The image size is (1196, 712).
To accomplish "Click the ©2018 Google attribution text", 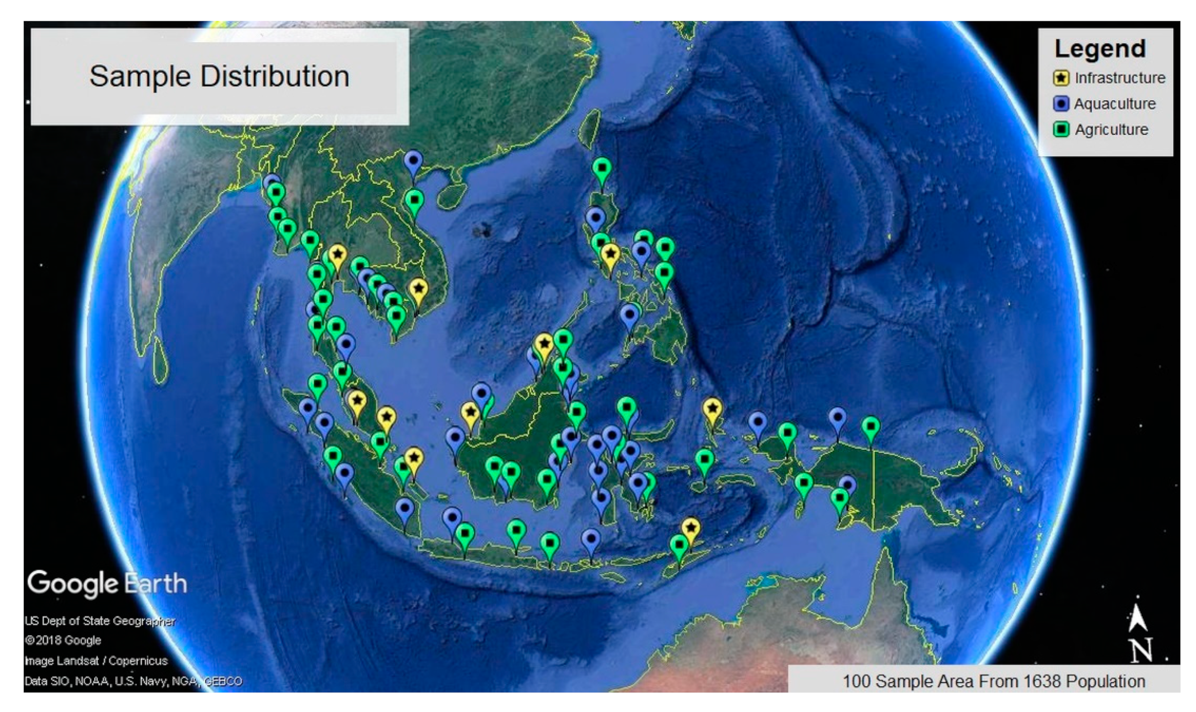I will (x=63, y=640).
